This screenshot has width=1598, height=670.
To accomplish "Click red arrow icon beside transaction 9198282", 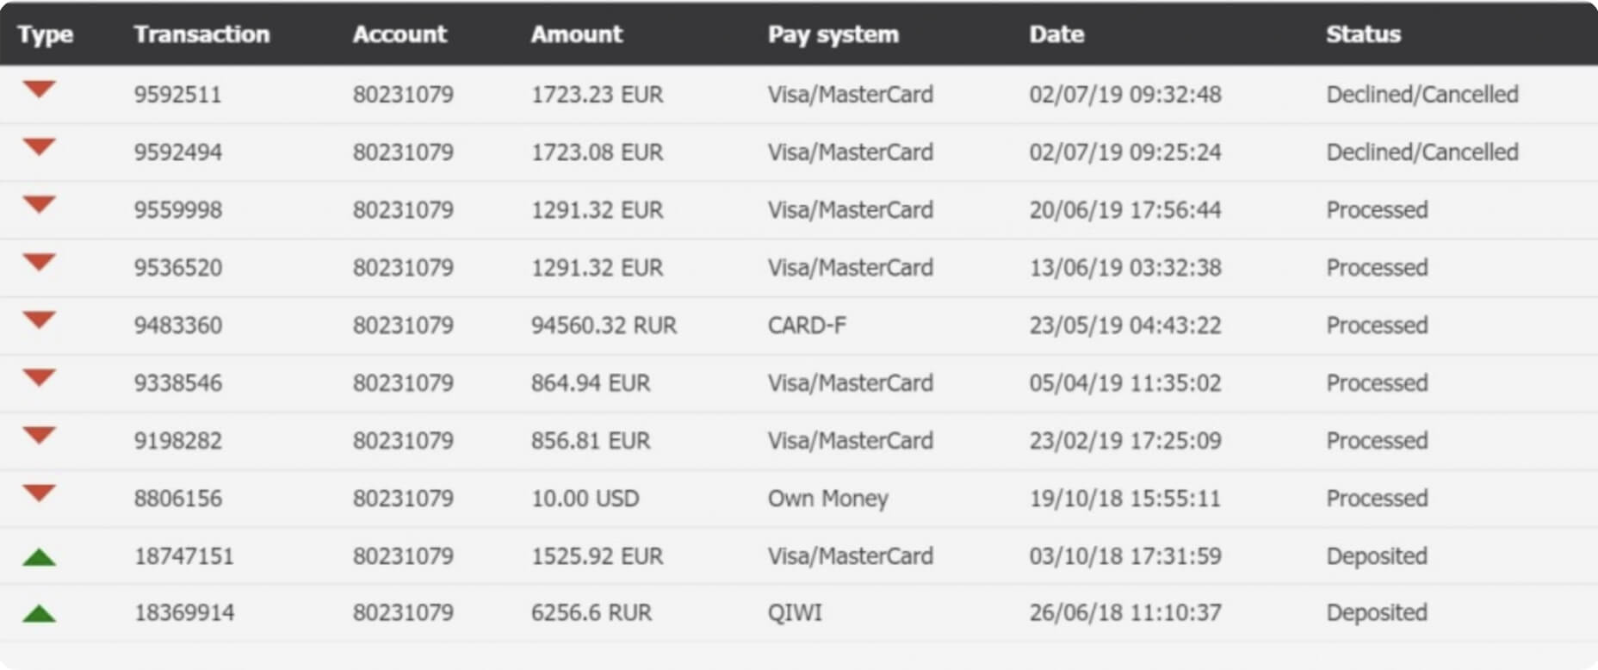I will point(40,436).
